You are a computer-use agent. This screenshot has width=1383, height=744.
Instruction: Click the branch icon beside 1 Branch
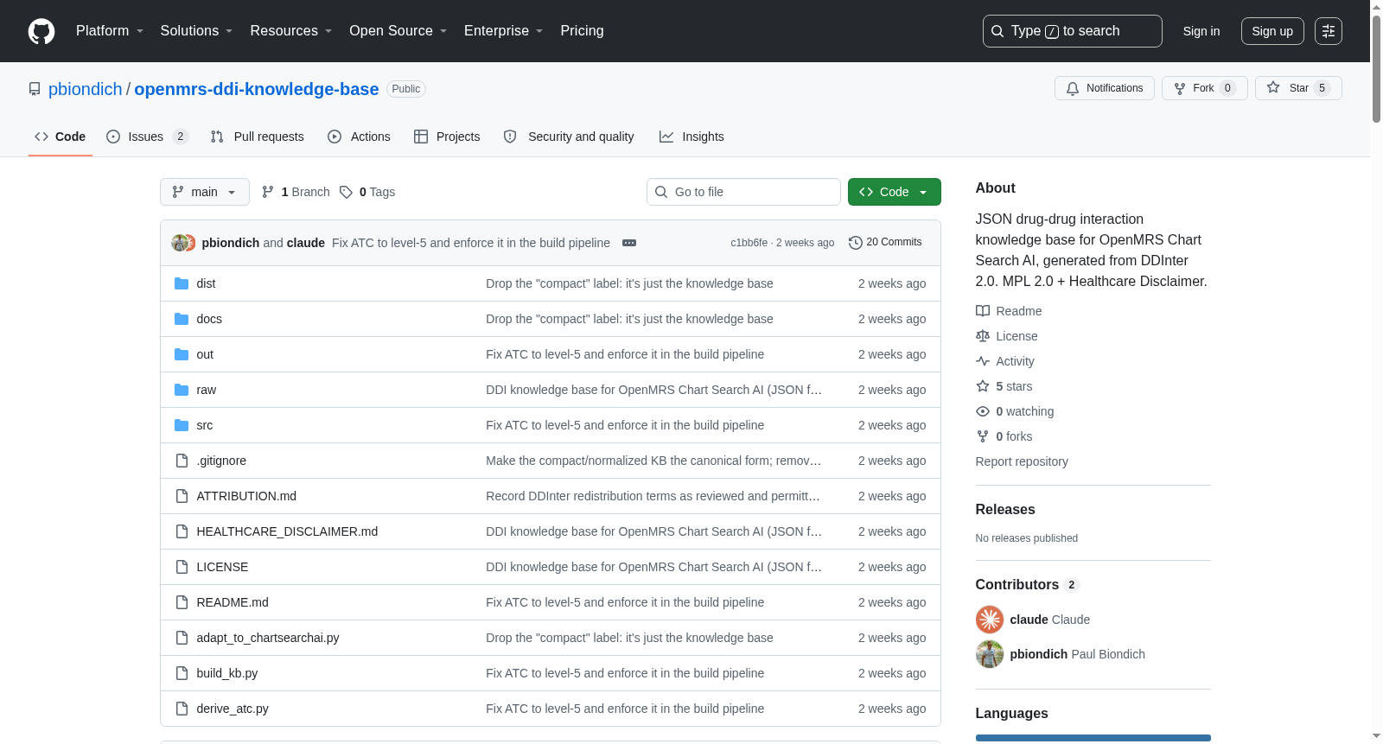point(268,192)
